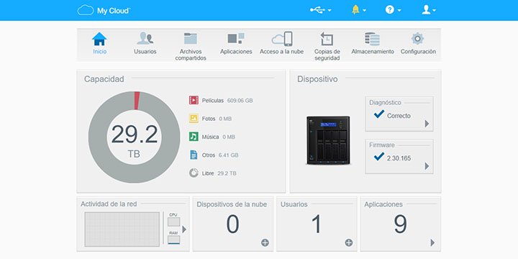Expand the help dropdown arrow
This screenshot has width=518, height=259.
tap(399, 11)
